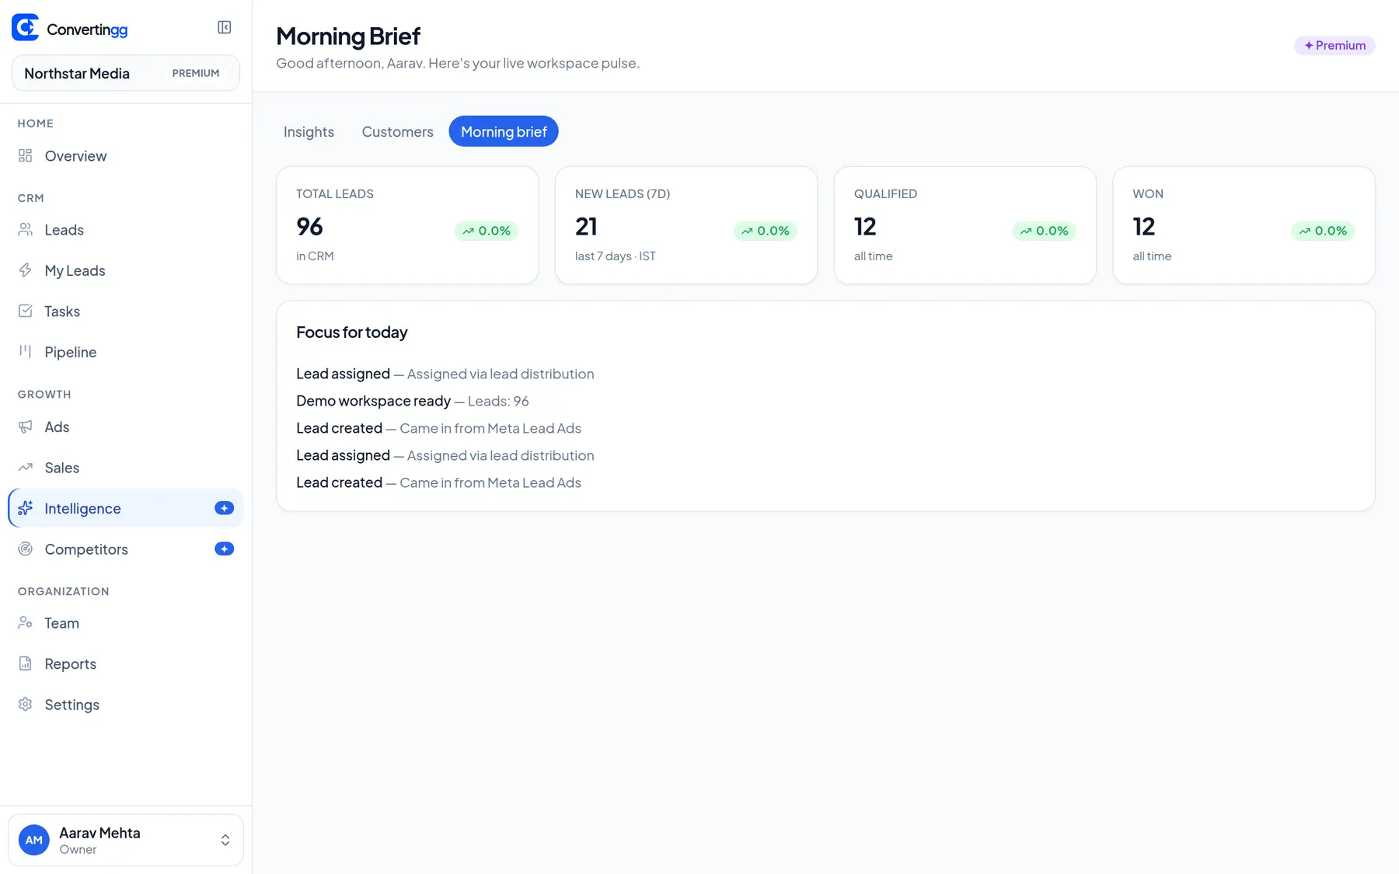
Task: Click the PREMIUM label next to Northstar Media
Action: tap(196, 73)
